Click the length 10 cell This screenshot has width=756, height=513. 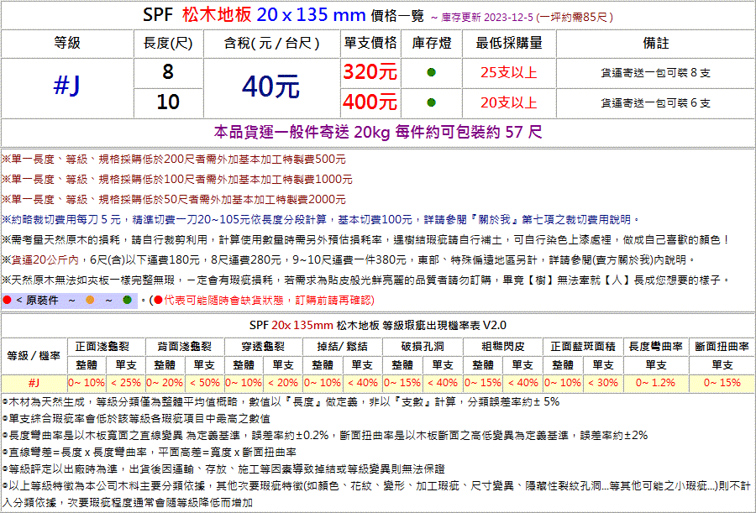(x=168, y=102)
